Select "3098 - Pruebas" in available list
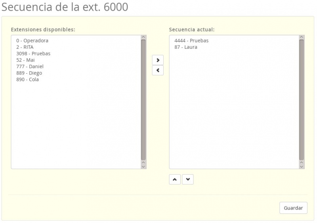Screen dimensions: 317x223 (33, 53)
